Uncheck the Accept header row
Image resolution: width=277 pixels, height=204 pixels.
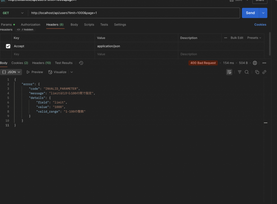(x=8, y=46)
